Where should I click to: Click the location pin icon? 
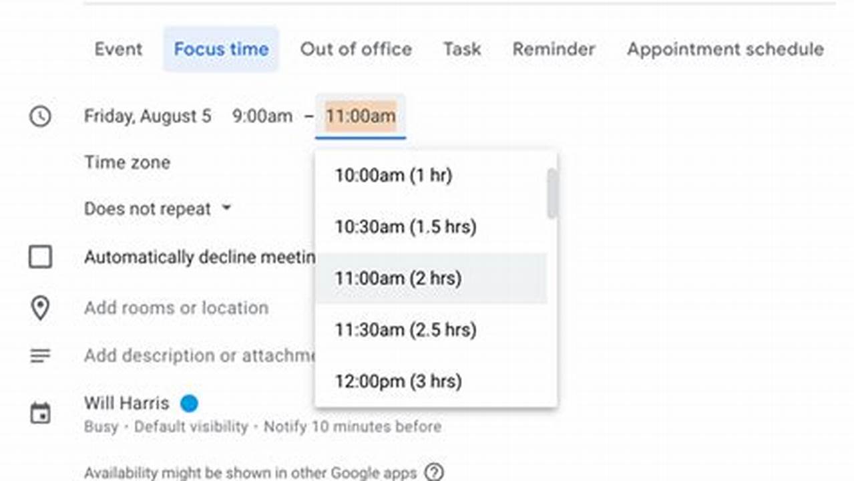(40, 308)
